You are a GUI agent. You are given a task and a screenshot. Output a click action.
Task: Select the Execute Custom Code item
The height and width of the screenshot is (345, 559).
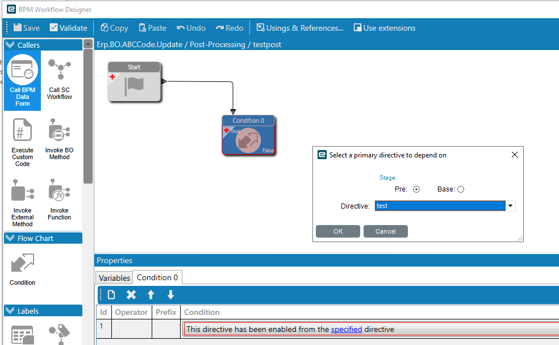click(x=23, y=142)
